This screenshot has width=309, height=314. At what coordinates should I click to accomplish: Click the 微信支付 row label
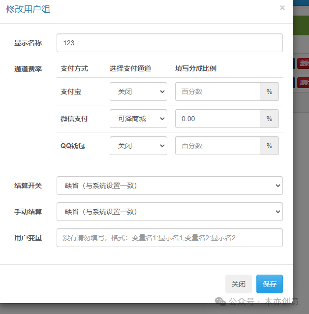click(x=74, y=119)
